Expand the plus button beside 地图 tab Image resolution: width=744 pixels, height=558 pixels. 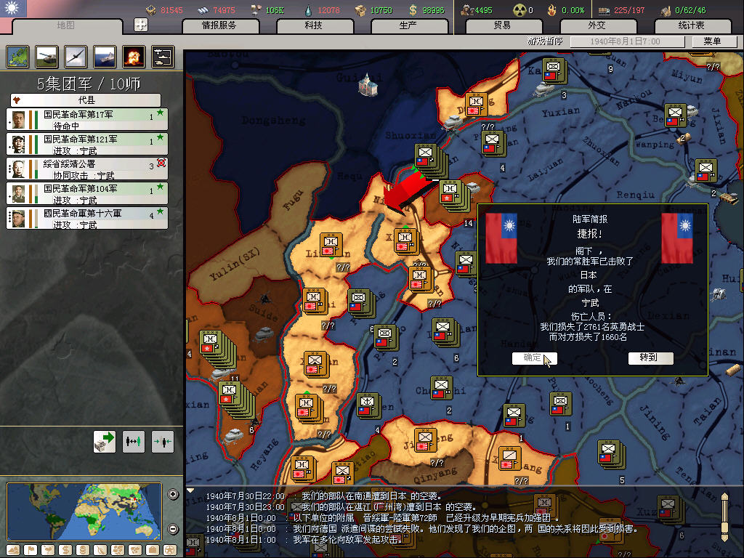(141, 25)
